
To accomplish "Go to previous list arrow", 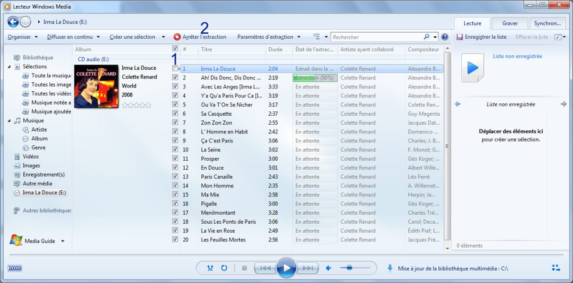I will [457, 104].
